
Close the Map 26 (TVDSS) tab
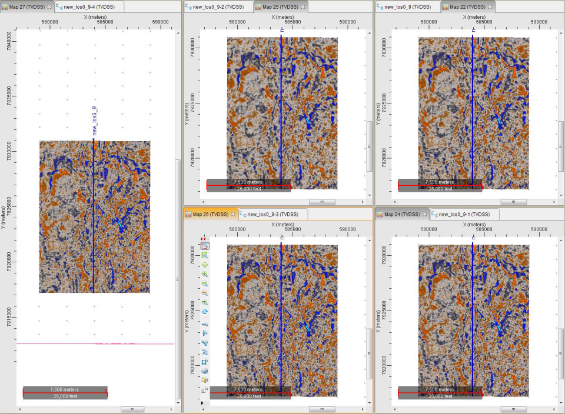tap(233, 214)
